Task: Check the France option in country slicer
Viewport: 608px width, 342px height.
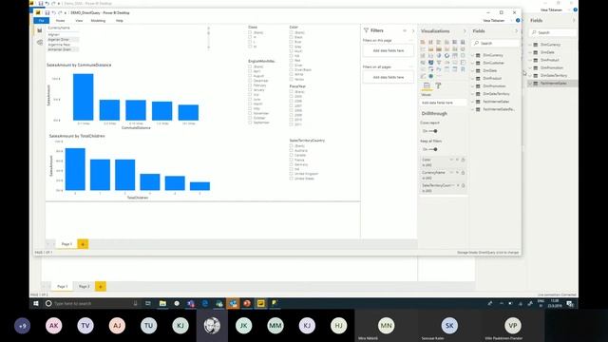Action: pos(292,160)
